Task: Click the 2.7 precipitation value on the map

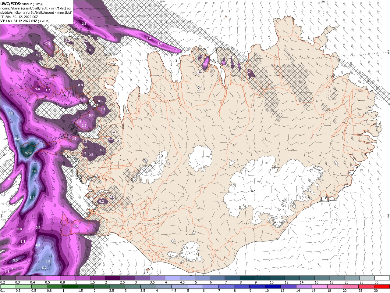Action: pyautogui.click(x=84, y=24)
